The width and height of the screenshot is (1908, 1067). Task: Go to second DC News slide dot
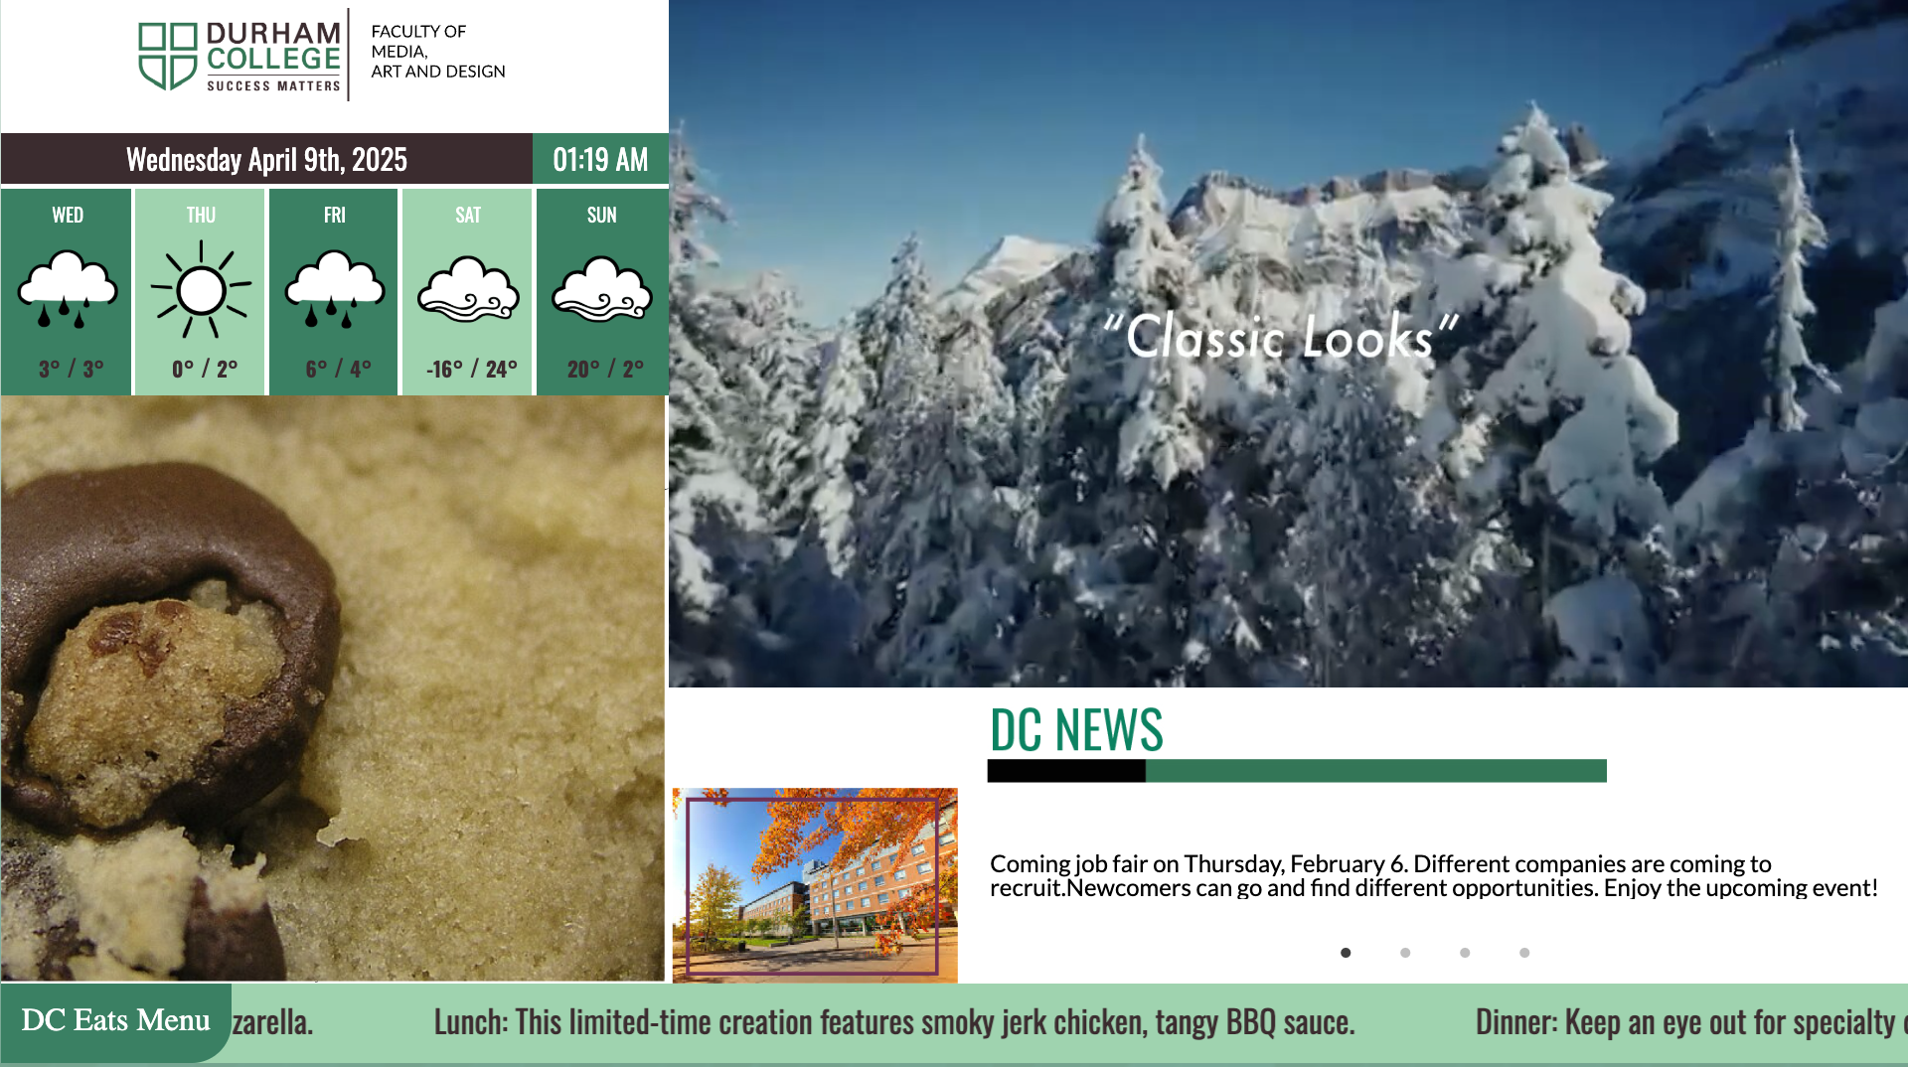[1405, 953]
